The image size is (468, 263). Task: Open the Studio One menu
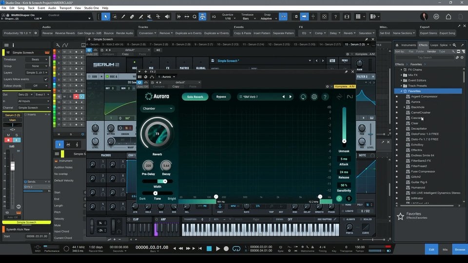91,8
